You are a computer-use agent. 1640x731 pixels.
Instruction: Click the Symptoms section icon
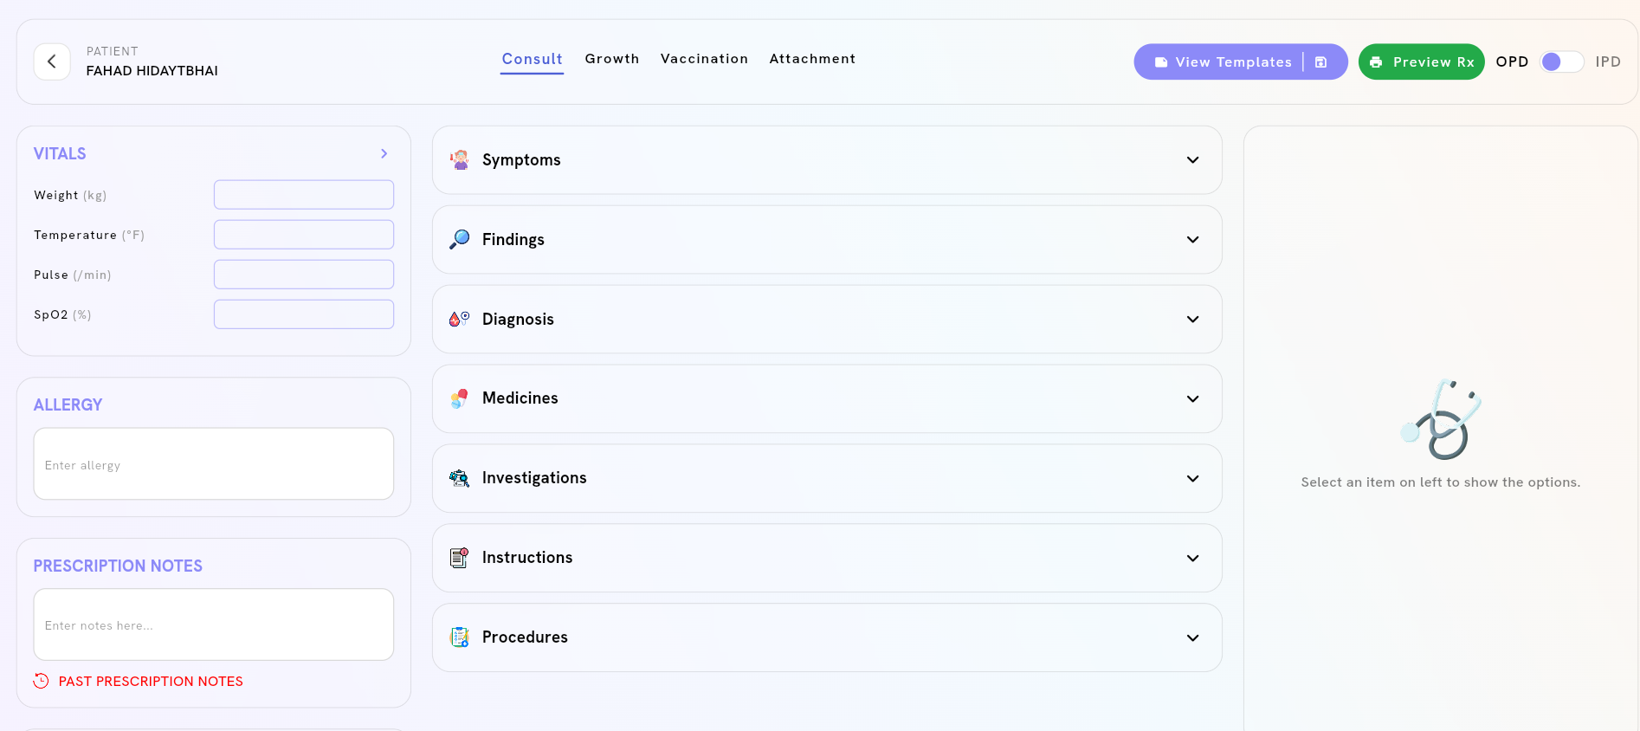(459, 160)
